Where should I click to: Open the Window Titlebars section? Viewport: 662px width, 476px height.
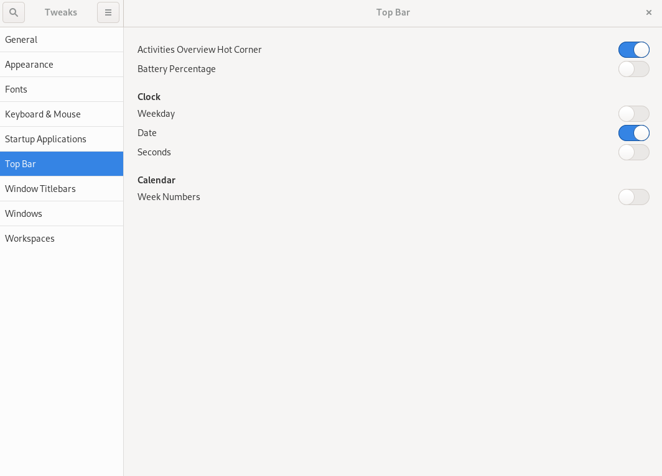(40, 189)
